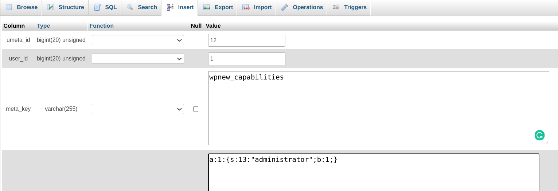Click the umeta_id value field containing 12

(x=247, y=40)
